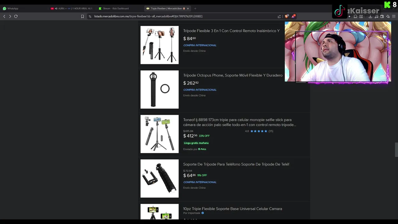Go back to the previous page

tap(4, 16)
